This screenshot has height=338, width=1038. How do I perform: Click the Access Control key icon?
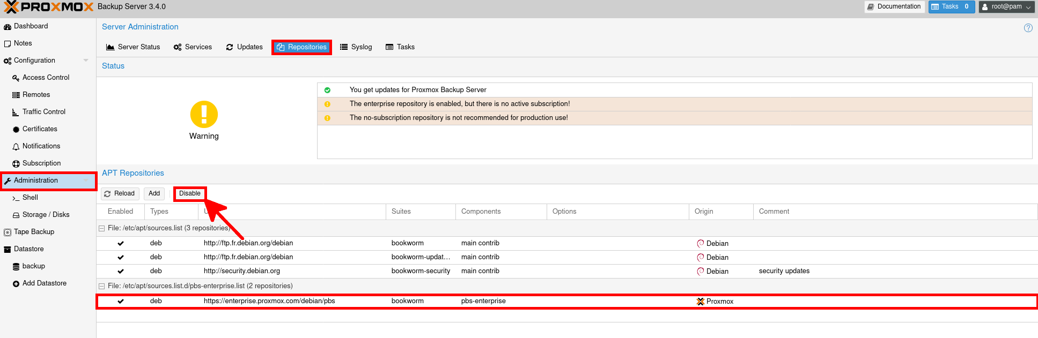(x=16, y=78)
